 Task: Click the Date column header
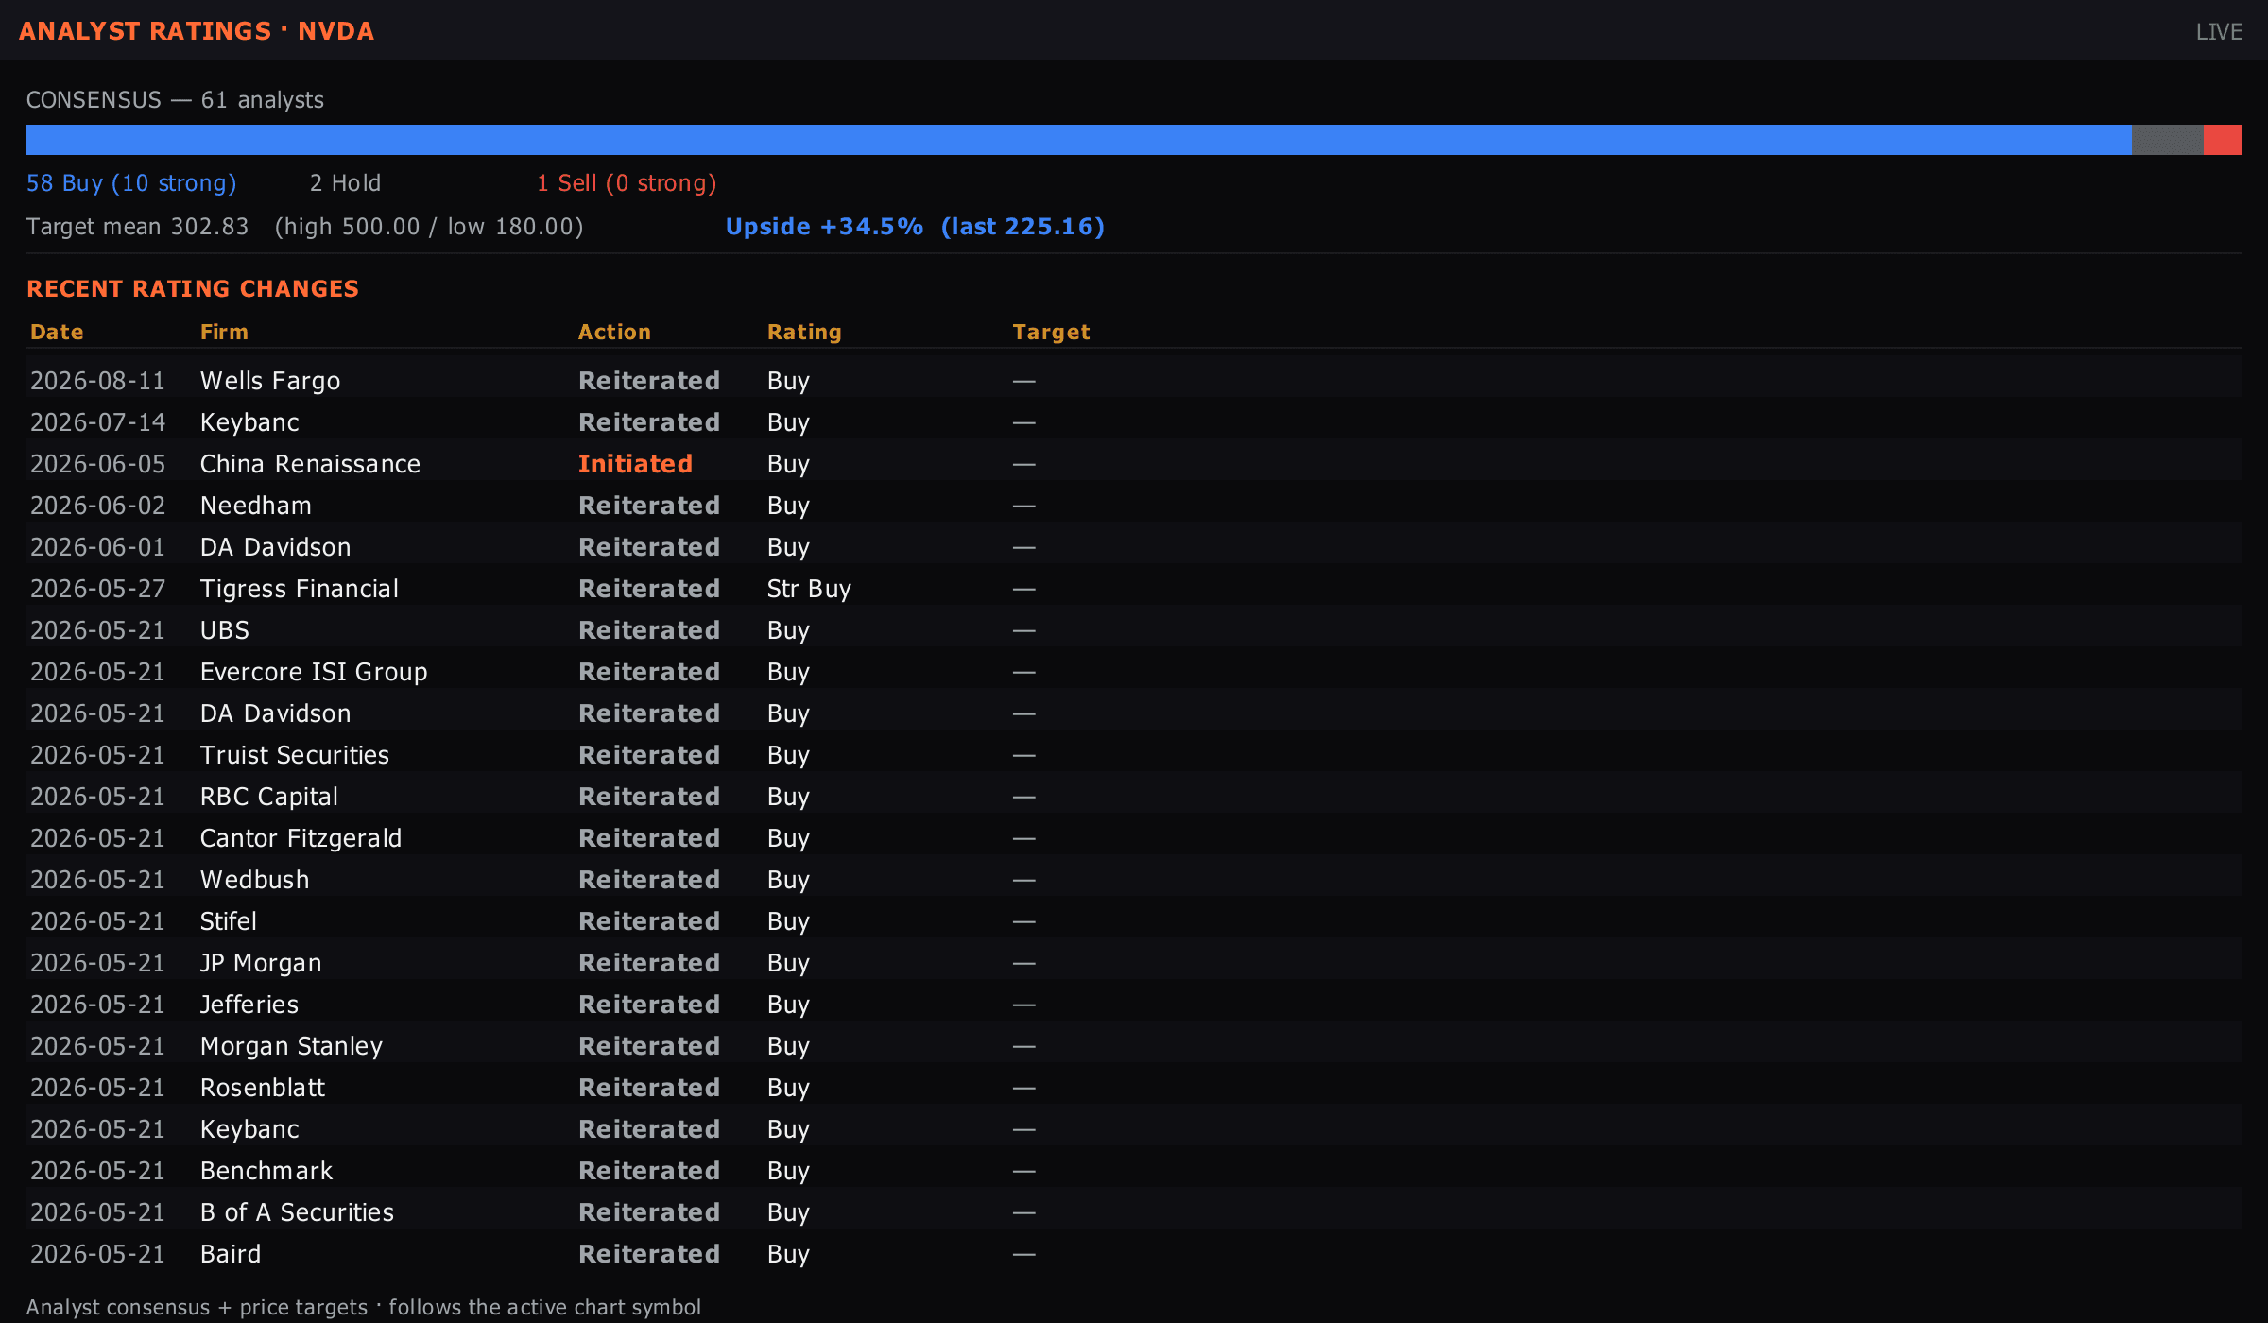click(x=57, y=333)
